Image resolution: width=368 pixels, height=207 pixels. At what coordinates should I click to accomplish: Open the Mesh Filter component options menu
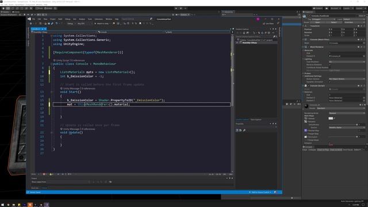[364, 40]
